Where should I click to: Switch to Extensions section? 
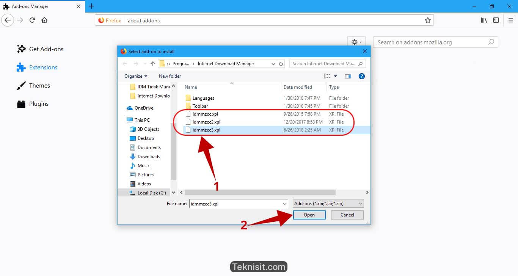[x=37, y=67]
